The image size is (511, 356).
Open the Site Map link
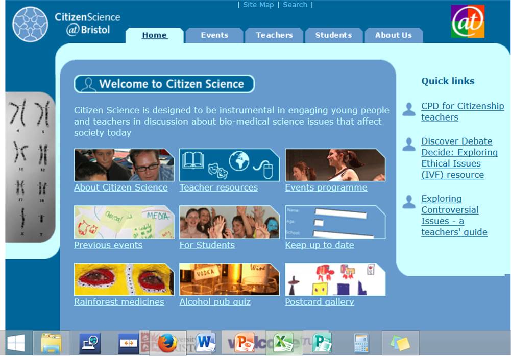[x=258, y=5]
